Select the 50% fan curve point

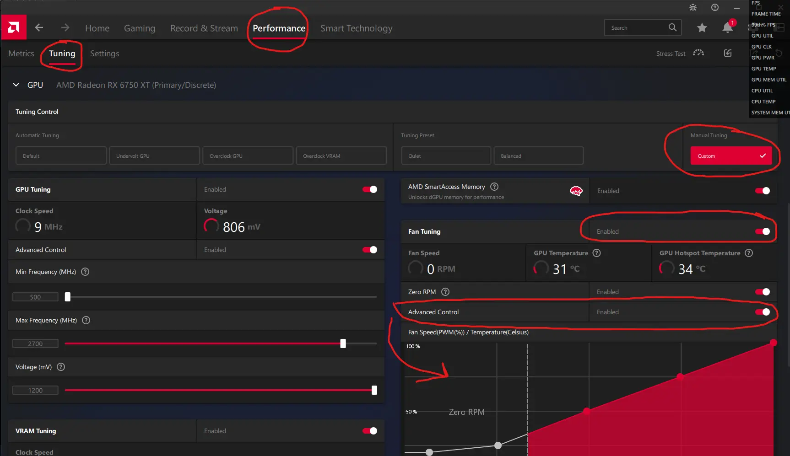586,411
